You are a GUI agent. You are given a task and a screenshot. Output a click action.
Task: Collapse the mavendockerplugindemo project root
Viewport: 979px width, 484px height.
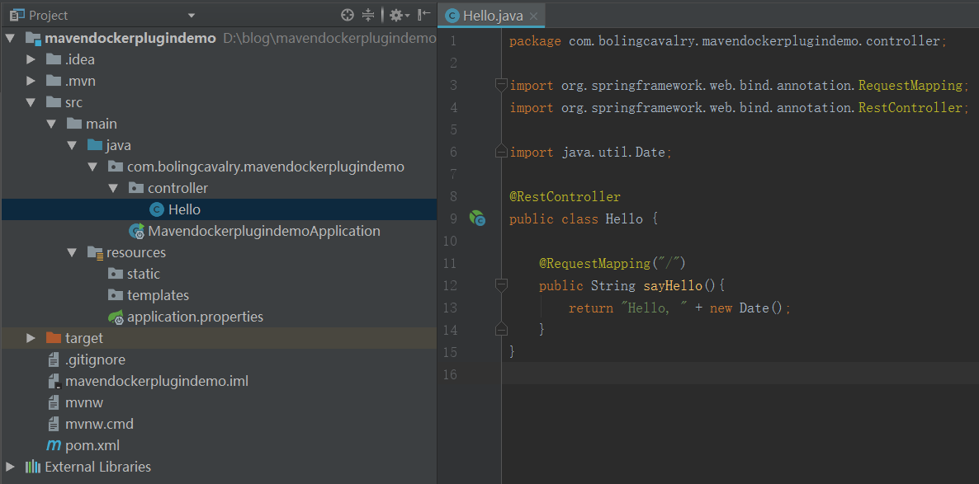click(x=9, y=39)
